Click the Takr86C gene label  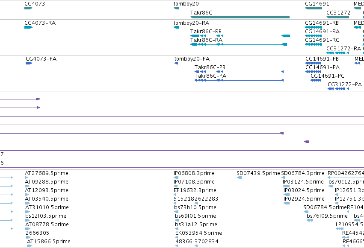pos(201,12)
